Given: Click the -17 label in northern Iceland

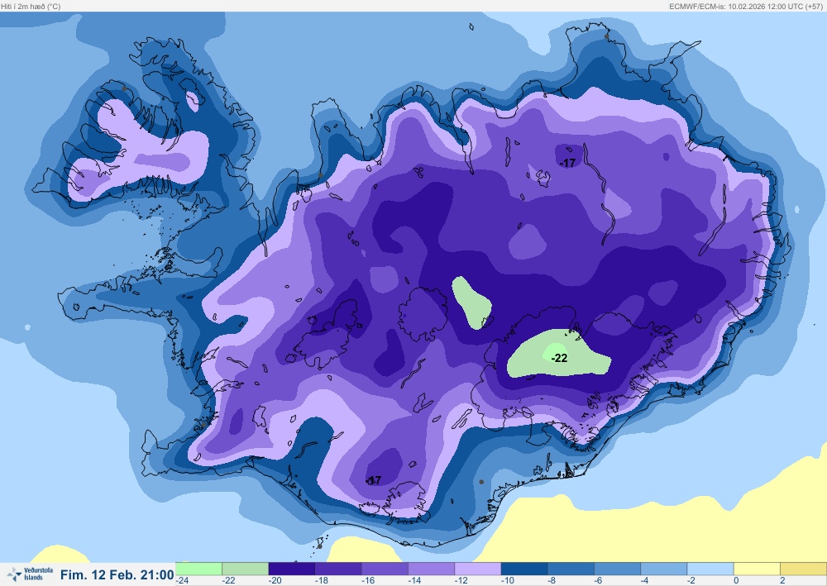Looking at the screenshot, I should pos(568,163).
